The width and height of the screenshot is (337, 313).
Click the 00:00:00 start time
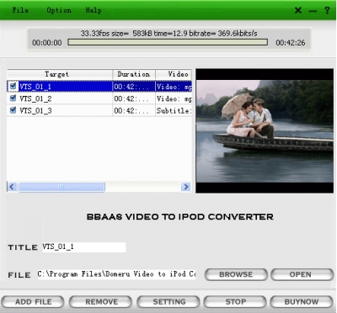coord(47,43)
